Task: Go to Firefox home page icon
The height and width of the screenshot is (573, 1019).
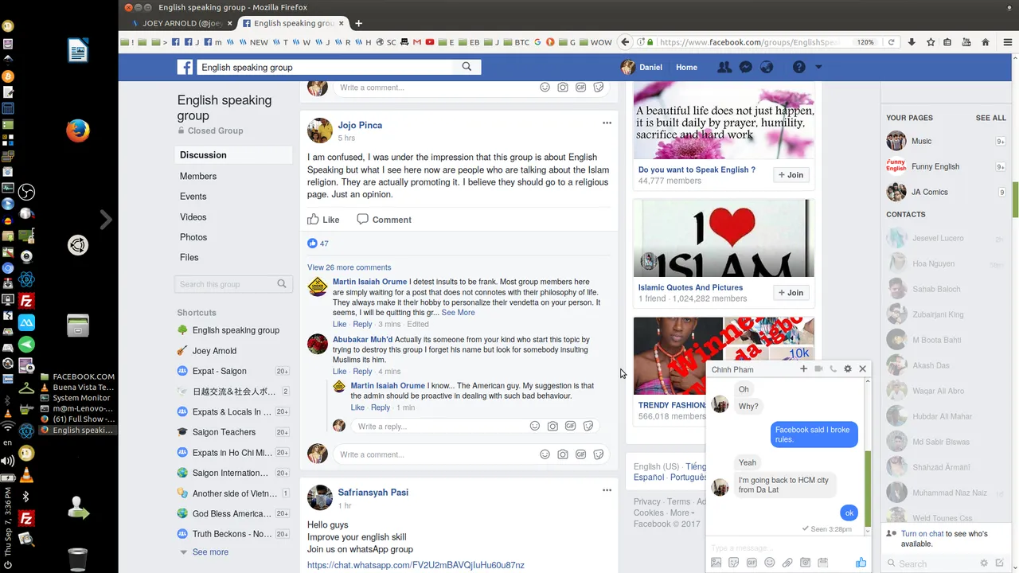Action: [986, 42]
